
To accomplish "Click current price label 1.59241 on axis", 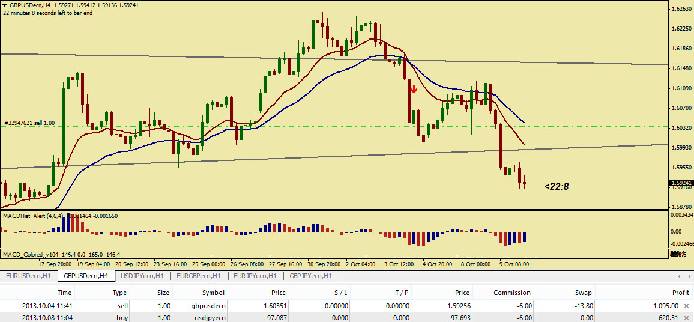I will 680,183.
